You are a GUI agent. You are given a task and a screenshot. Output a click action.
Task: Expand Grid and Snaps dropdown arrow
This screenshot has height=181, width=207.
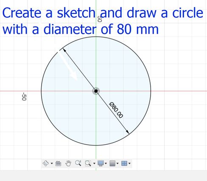point(117,163)
